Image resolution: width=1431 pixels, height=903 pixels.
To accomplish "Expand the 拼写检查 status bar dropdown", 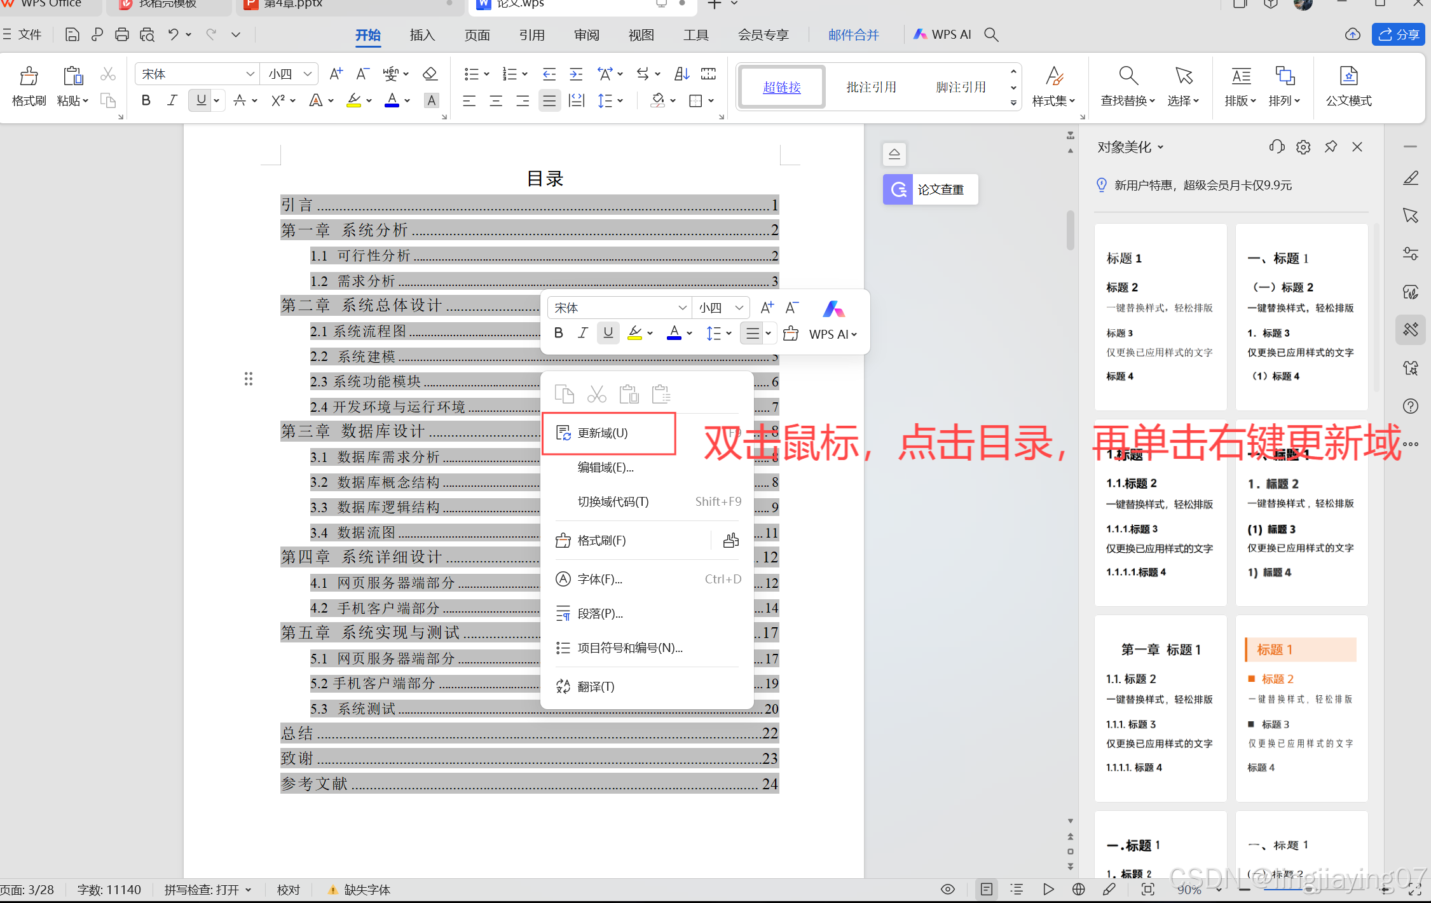I will [x=248, y=890].
